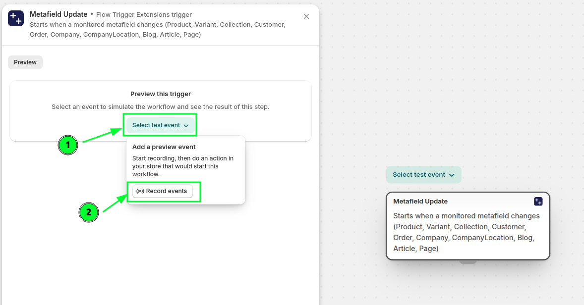The height and width of the screenshot is (305, 584).
Task: Click the trigger description text inside canvas node
Action: [466, 232]
